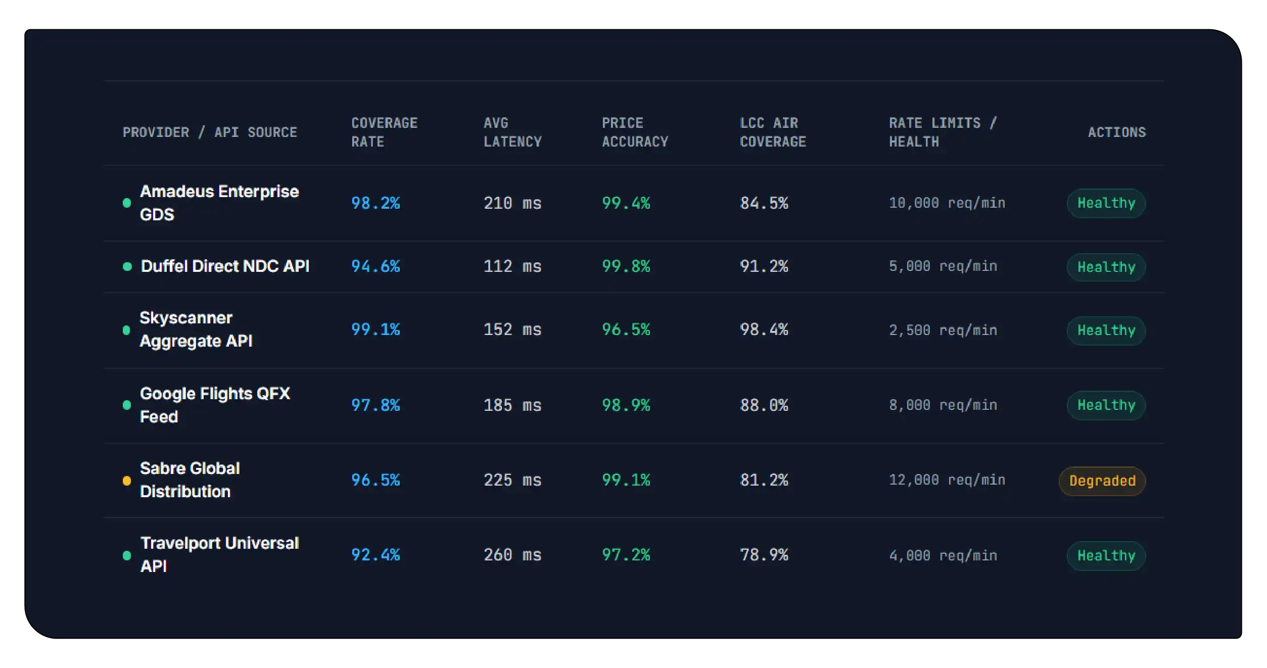
Task: Click the status dot for Google Flights QFX Feed
Action: click(127, 405)
